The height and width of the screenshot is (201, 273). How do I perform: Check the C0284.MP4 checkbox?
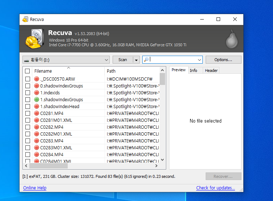pyautogui.click(x=28, y=155)
